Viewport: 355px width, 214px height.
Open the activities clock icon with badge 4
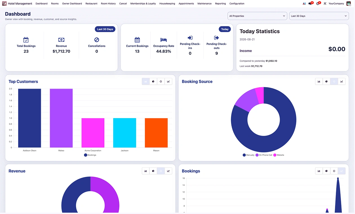[x=318, y=3]
